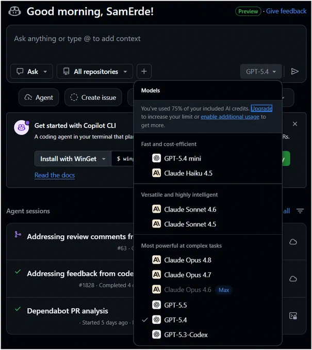Open the Dependabot PR analysis session
The height and width of the screenshot is (350, 312).
(x=68, y=311)
